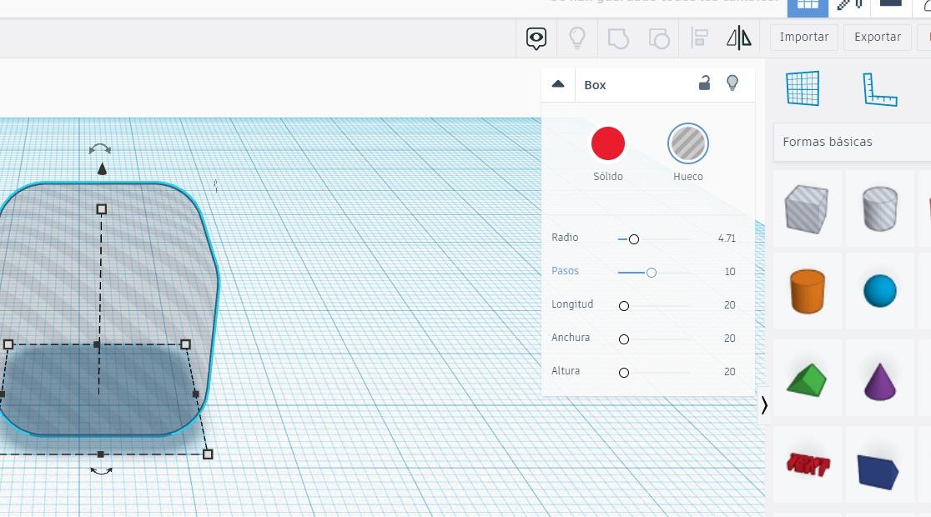Choose the red Text shape

(808, 464)
